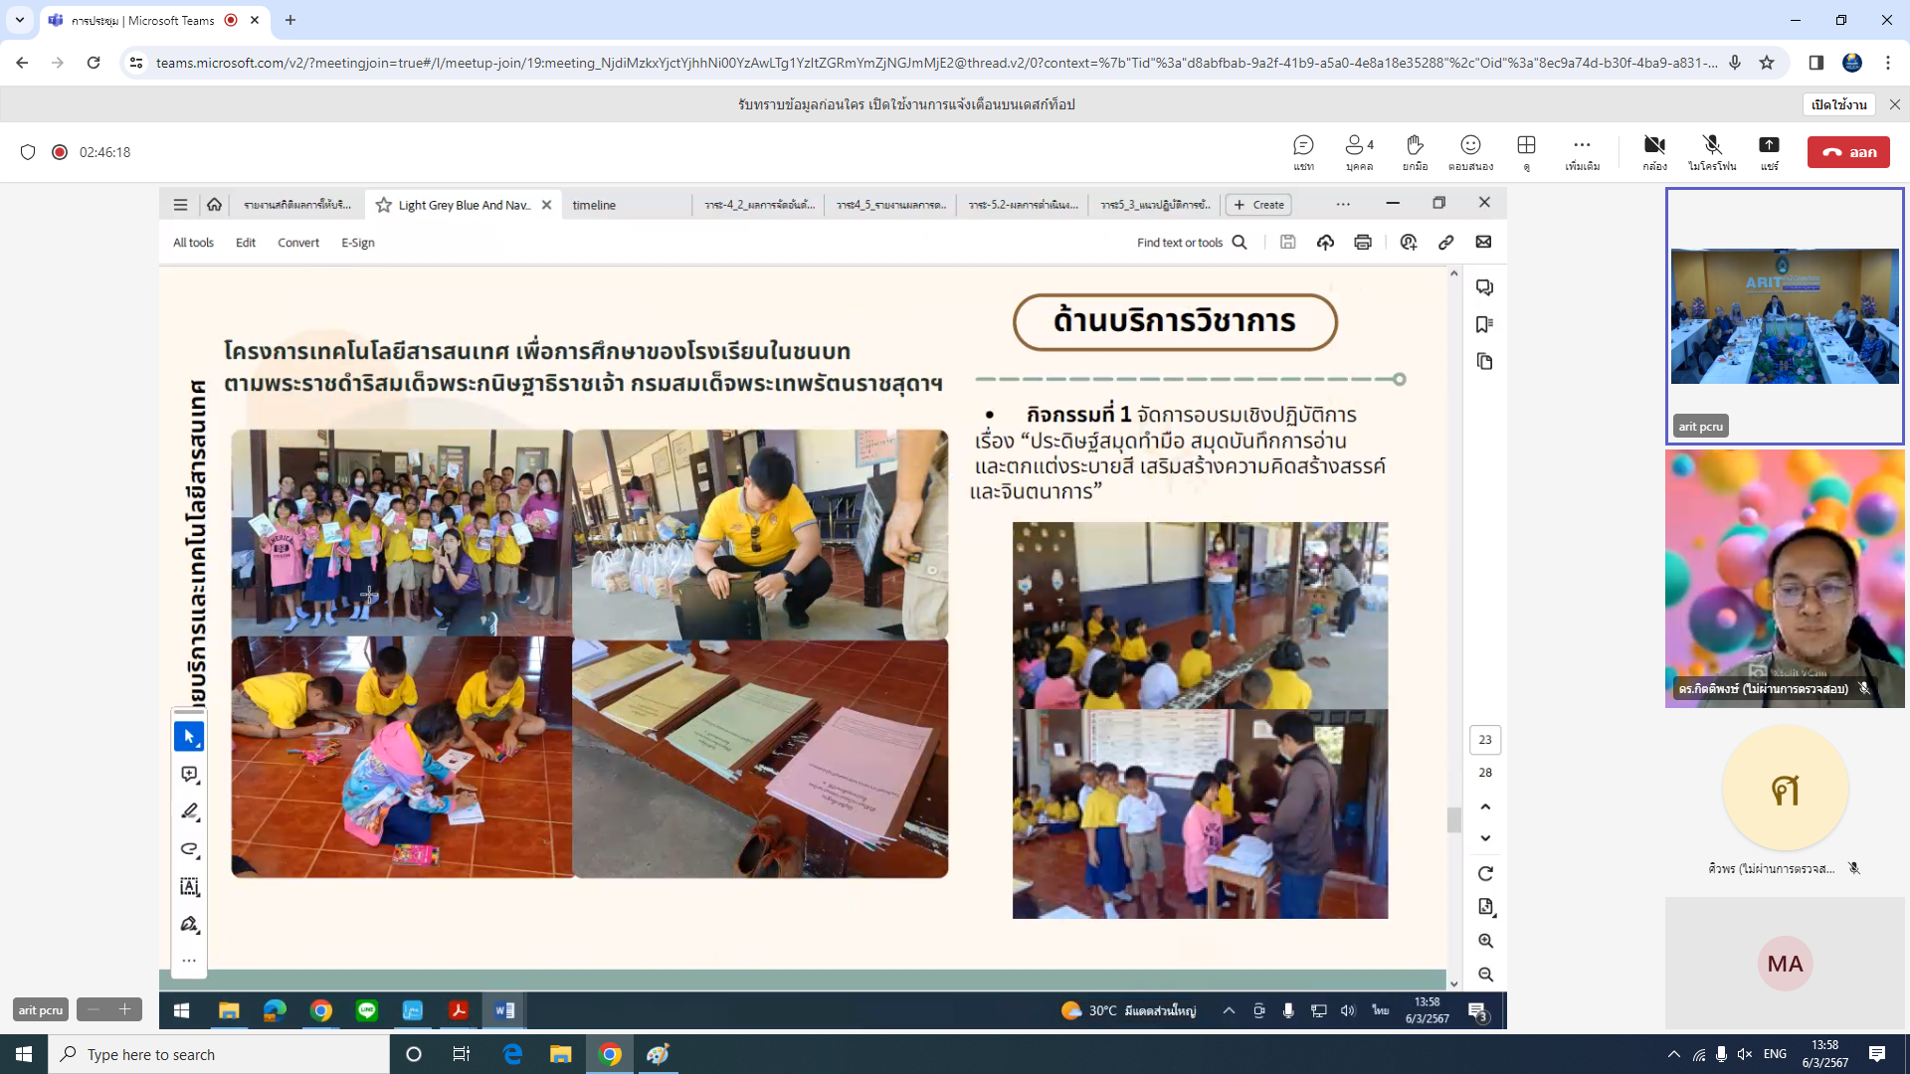The image size is (1910, 1074).
Task: Click the meeting shield privacy icon
Action: pyautogui.click(x=28, y=152)
